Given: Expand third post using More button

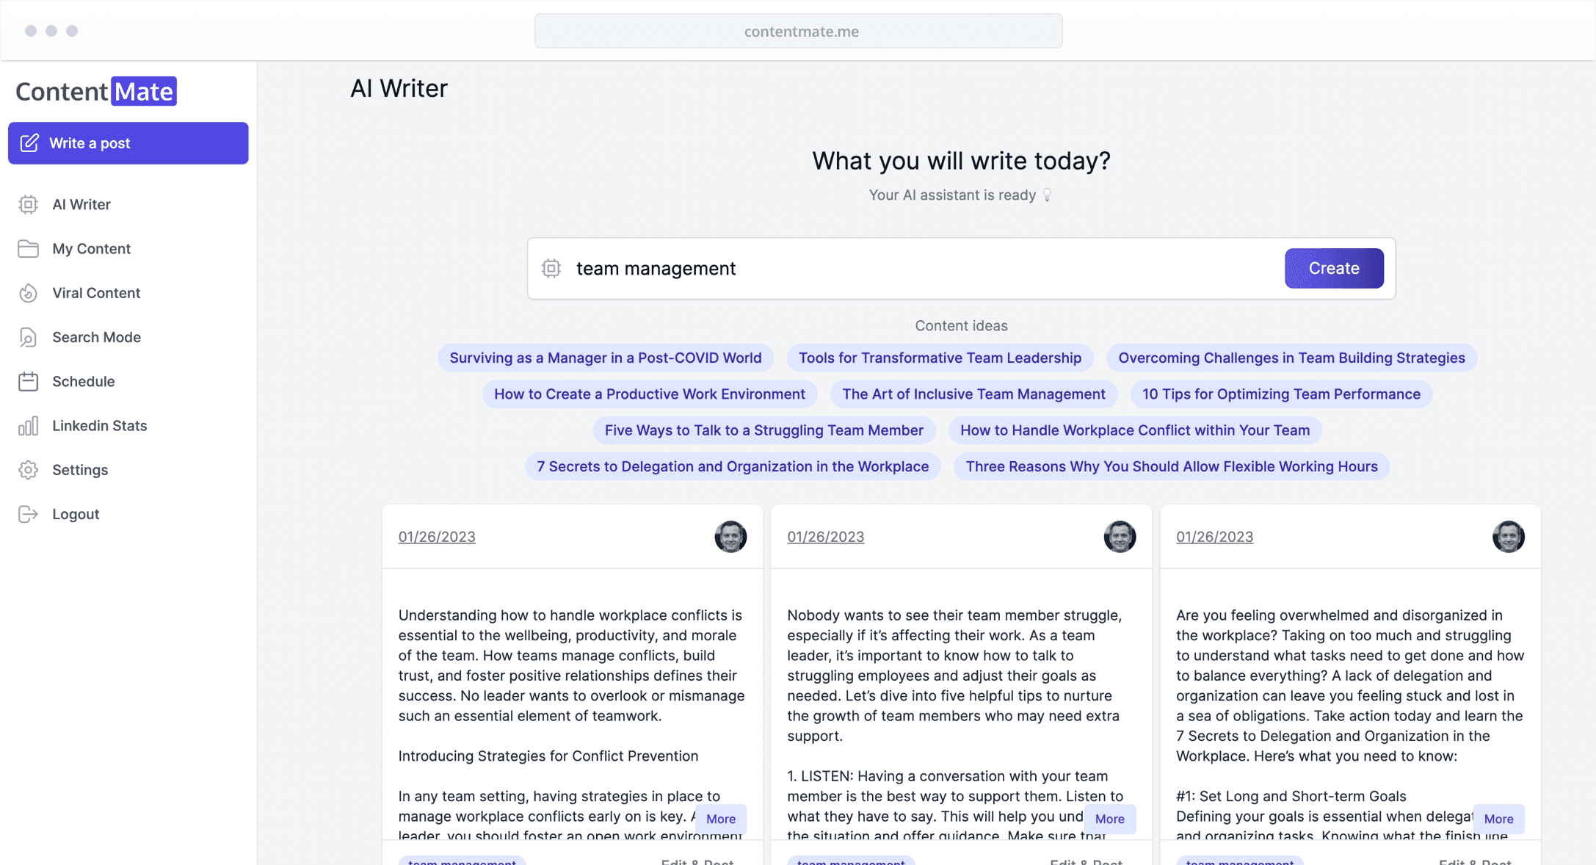Looking at the screenshot, I should (1498, 819).
